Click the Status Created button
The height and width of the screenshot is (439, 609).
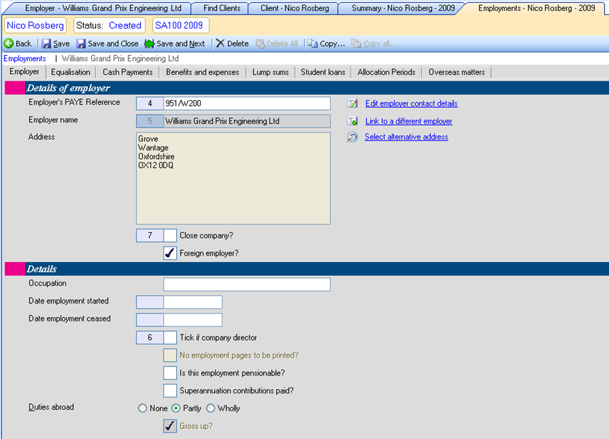(109, 25)
